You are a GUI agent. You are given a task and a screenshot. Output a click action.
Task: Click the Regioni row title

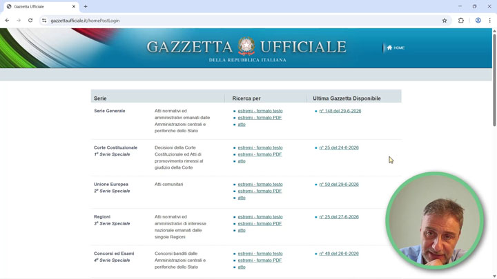click(x=102, y=217)
